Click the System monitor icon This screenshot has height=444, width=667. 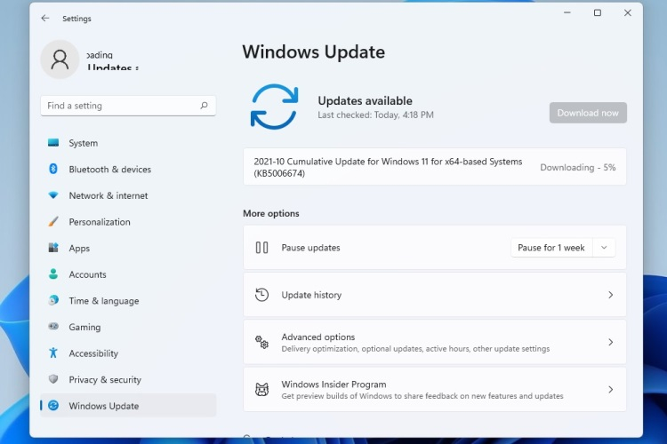(53, 143)
